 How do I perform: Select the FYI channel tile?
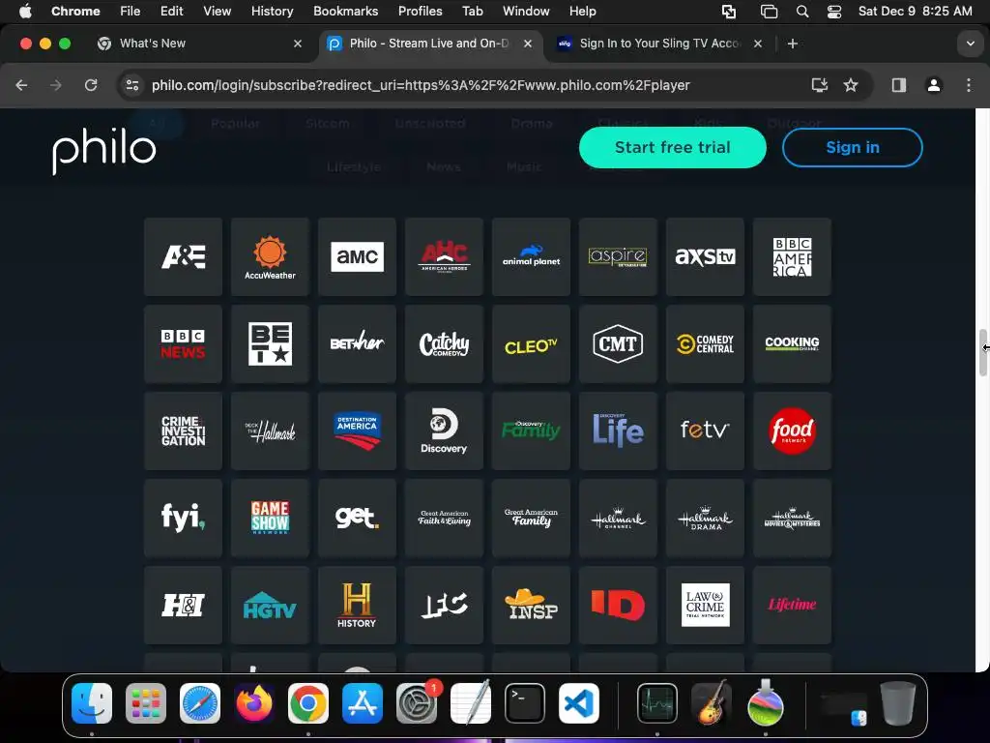pyautogui.click(x=183, y=519)
